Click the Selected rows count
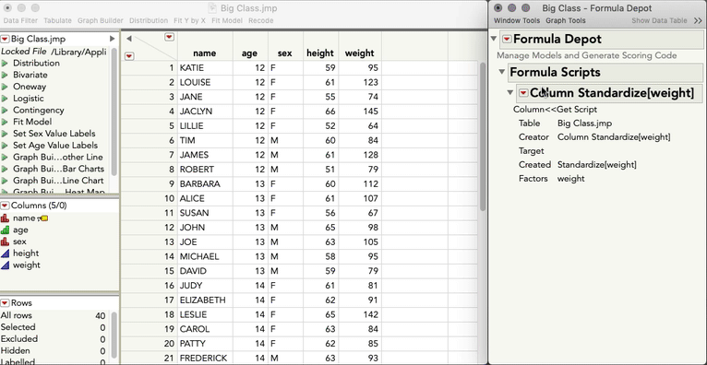The width and height of the screenshot is (707, 365). tap(102, 327)
